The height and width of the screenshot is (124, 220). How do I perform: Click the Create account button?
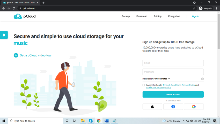tap(173, 94)
